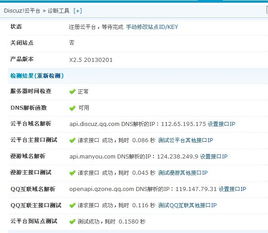
Task: Click 测试漫游其他接口IP link
Action: tap(183, 173)
